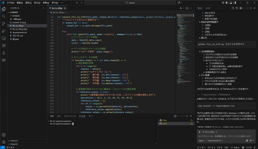Screen dimensions: 258x149
Task: Expand the testdata folder
Action: point(16,16)
